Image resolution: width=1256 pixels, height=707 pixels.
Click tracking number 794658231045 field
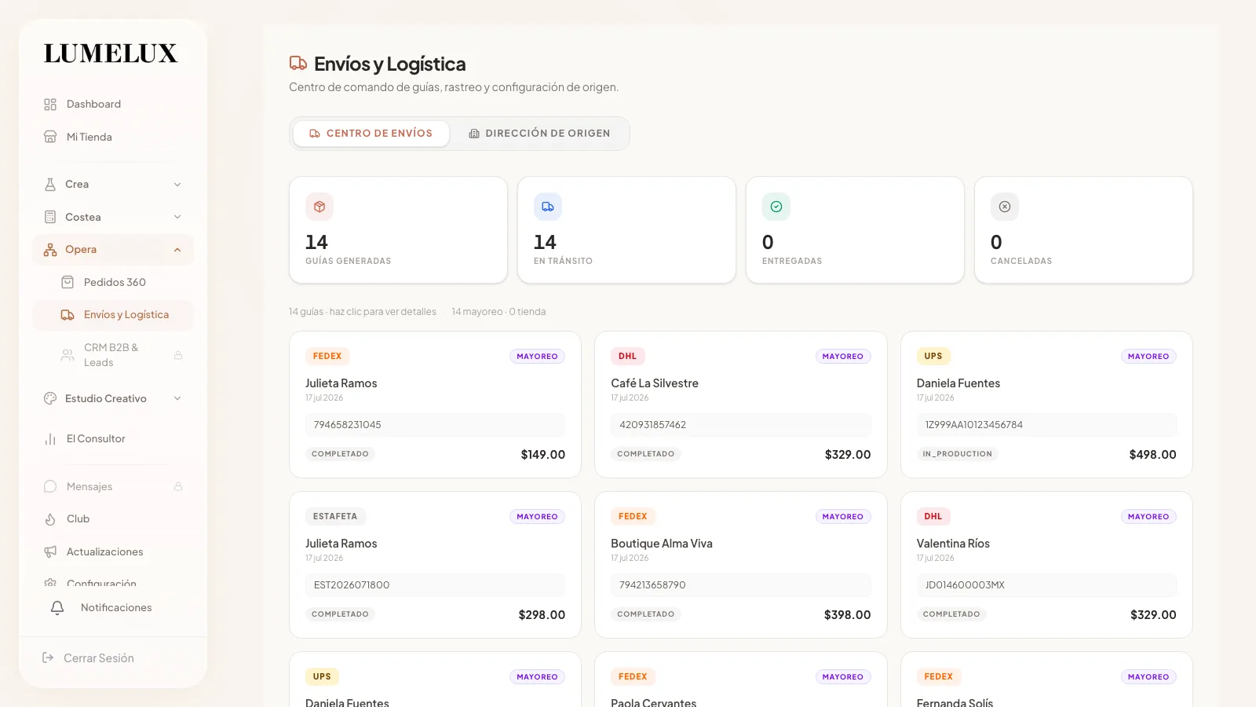tap(435, 425)
